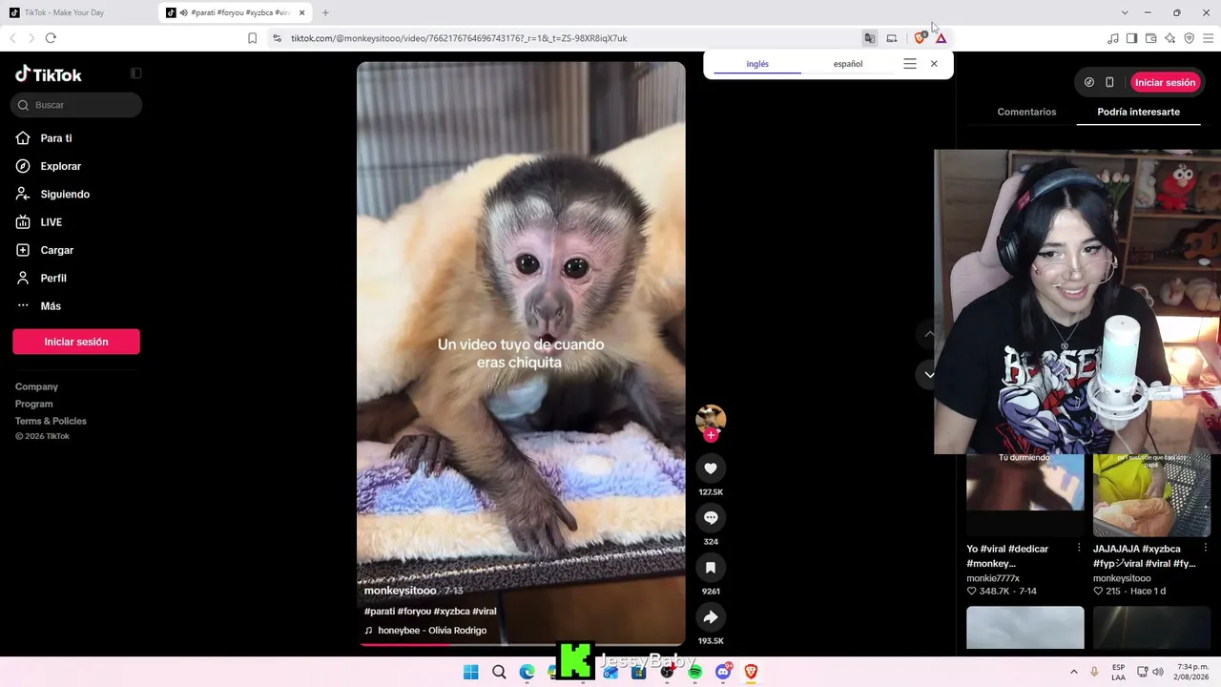Viewport: 1221px width, 687px height.
Task: Follow monkeysitooo with the red plus badge
Action: click(x=711, y=435)
